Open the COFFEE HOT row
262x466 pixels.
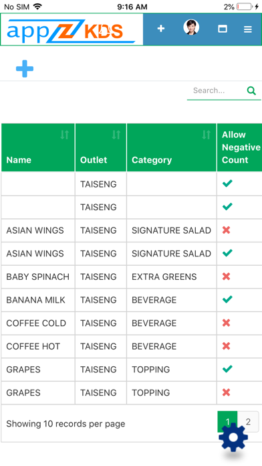coord(132,346)
